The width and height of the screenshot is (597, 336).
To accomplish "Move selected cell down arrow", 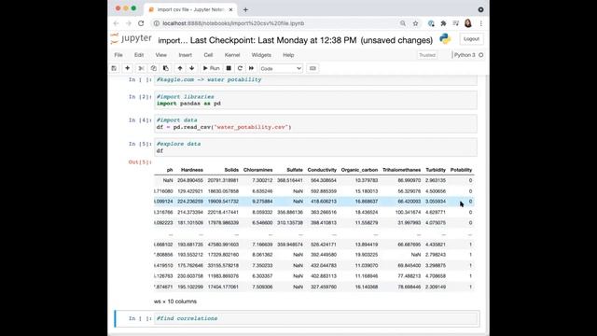I will click(192, 68).
